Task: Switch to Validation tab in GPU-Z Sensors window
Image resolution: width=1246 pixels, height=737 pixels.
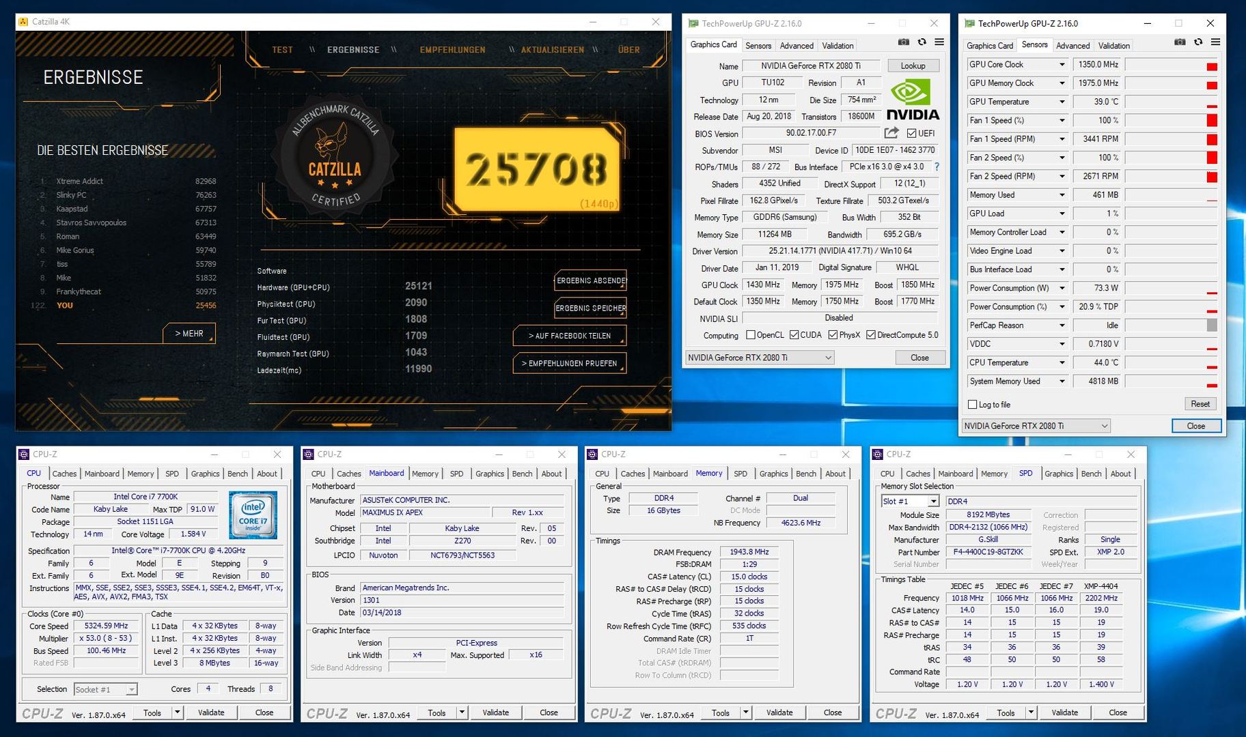Action: (1114, 46)
